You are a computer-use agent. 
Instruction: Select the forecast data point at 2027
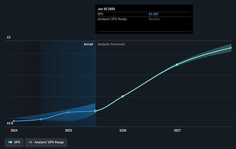177,64
